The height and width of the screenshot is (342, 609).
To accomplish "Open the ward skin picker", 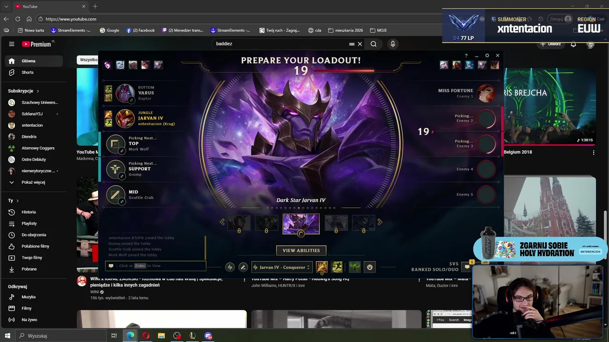I will [x=354, y=267].
